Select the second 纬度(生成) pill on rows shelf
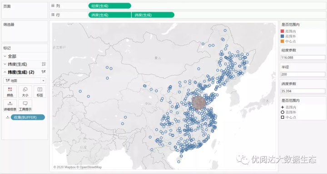The height and width of the screenshot is (174, 327). (x=153, y=15)
